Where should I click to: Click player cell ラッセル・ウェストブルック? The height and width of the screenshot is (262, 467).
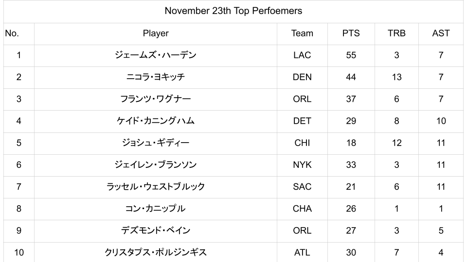click(x=156, y=187)
